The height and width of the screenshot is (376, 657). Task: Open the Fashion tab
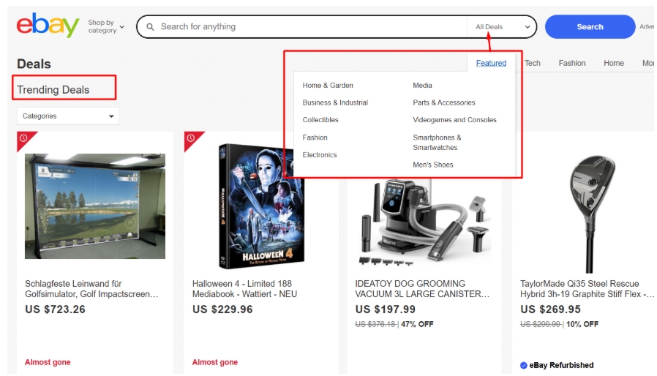[x=572, y=63]
